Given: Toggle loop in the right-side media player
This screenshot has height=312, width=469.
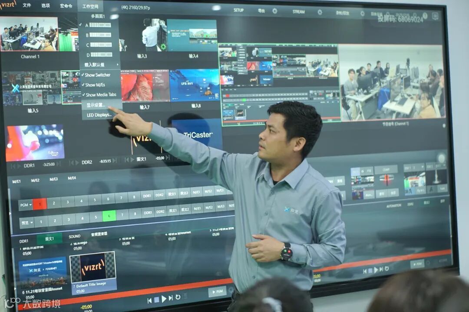Looking at the screenshot, I should coord(386,268).
